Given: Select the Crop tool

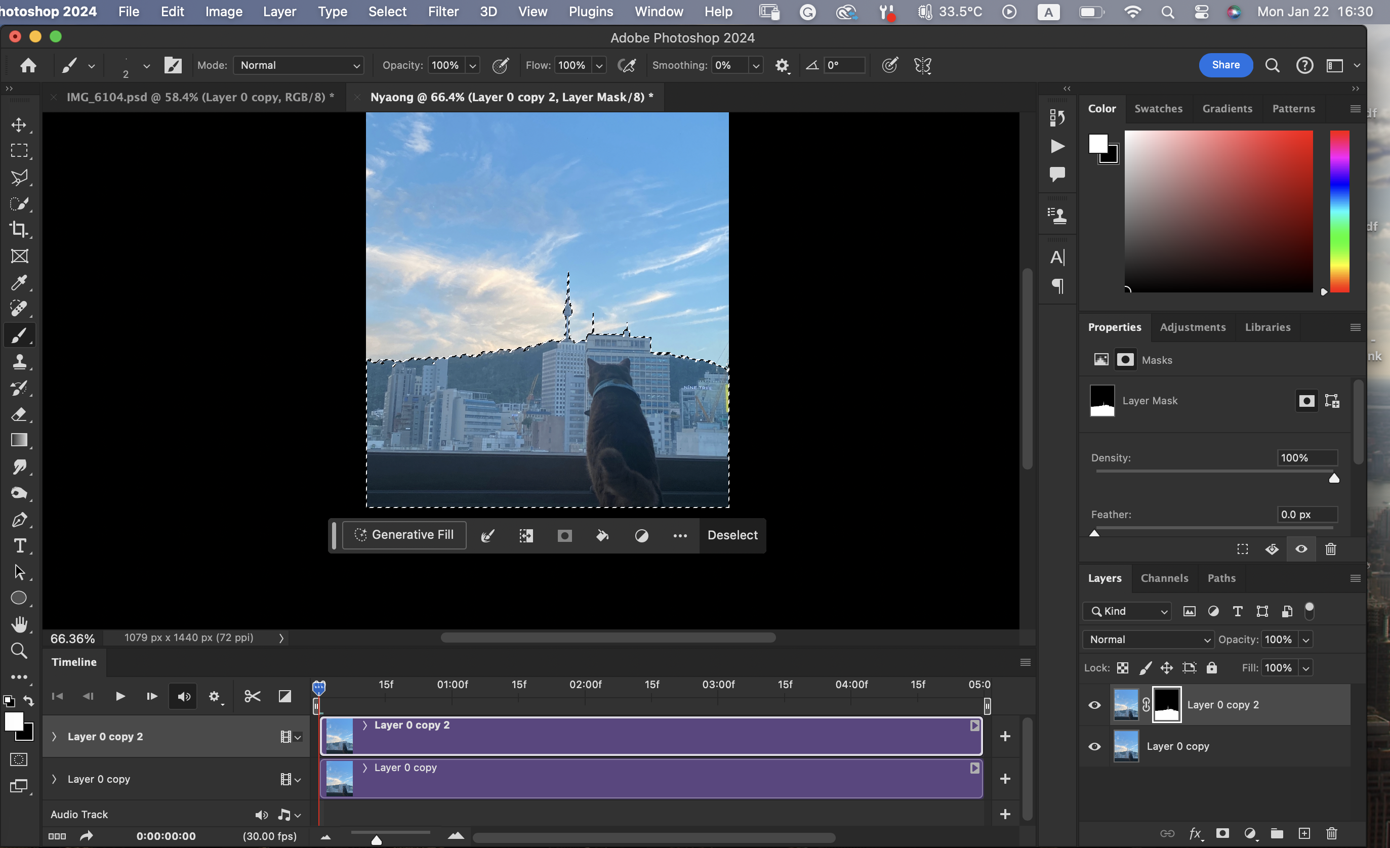Looking at the screenshot, I should click(x=19, y=230).
